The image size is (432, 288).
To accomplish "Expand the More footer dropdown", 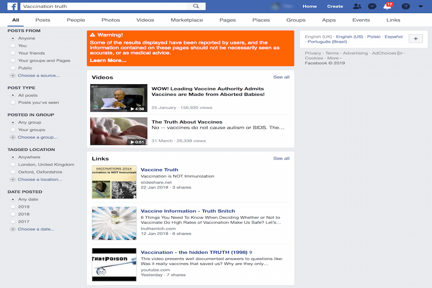I will 334,58.
